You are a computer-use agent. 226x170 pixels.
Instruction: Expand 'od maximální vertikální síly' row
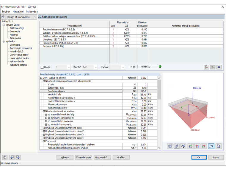pos(46,115)
